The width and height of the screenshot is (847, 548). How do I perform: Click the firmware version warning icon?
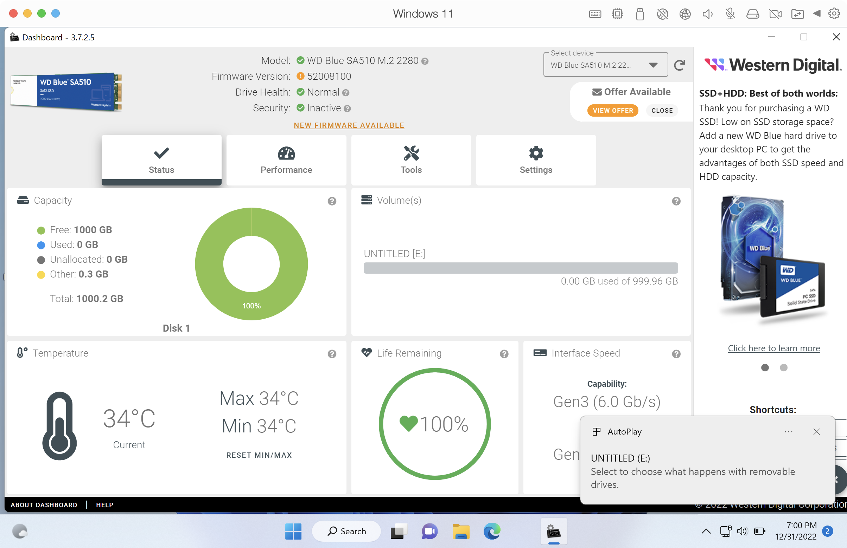(x=300, y=76)
